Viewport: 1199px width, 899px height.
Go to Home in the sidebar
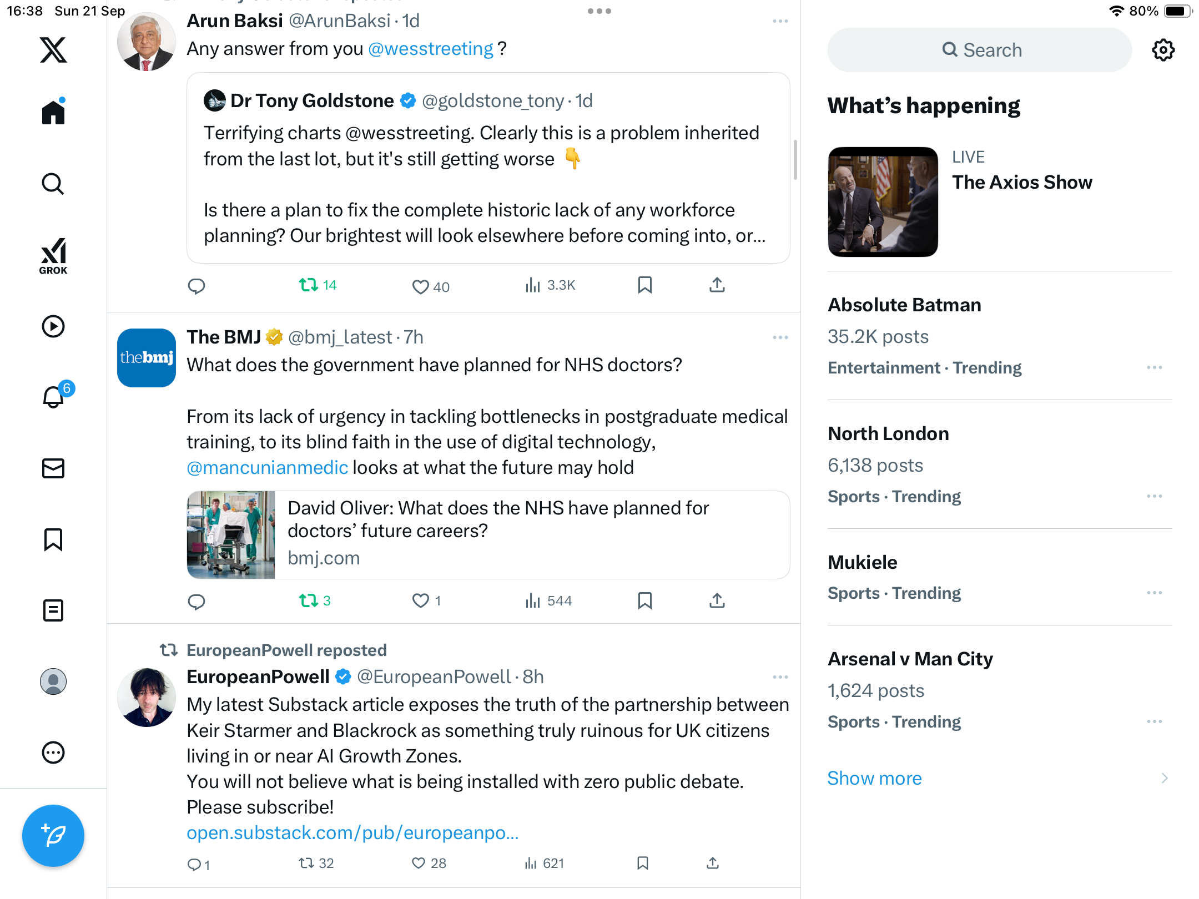(x=53, y=113)
